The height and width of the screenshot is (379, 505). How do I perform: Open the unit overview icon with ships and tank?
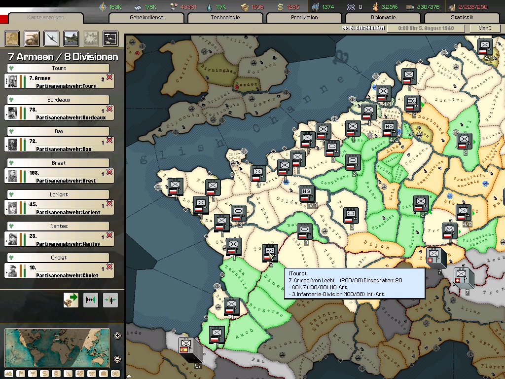(x=110, y=38)
